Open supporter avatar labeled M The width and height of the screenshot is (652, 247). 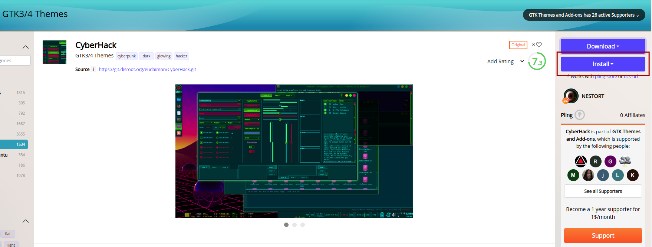click(573, 175)
